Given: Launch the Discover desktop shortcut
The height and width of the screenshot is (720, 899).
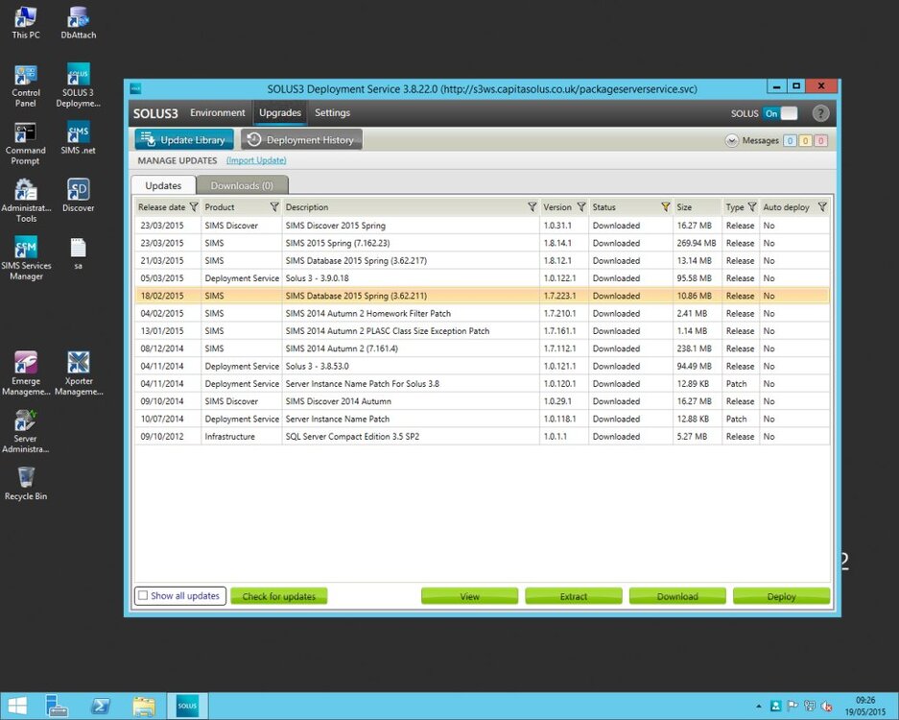Looking at the screenshot, I should click(x=79, y=196).
